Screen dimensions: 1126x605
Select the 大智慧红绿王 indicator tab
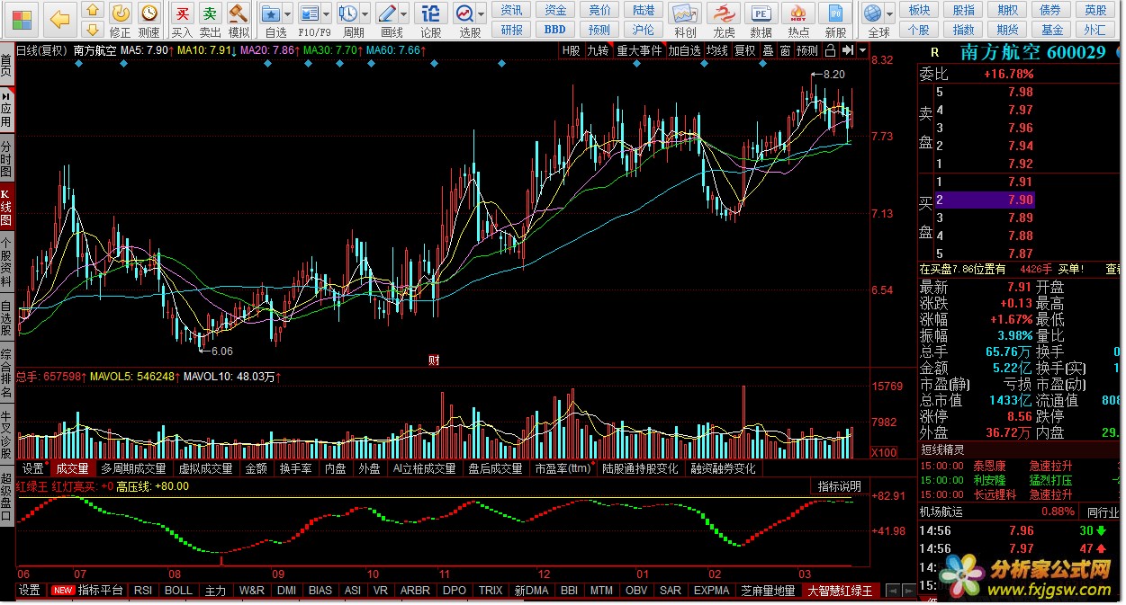(x=840, y=591)
